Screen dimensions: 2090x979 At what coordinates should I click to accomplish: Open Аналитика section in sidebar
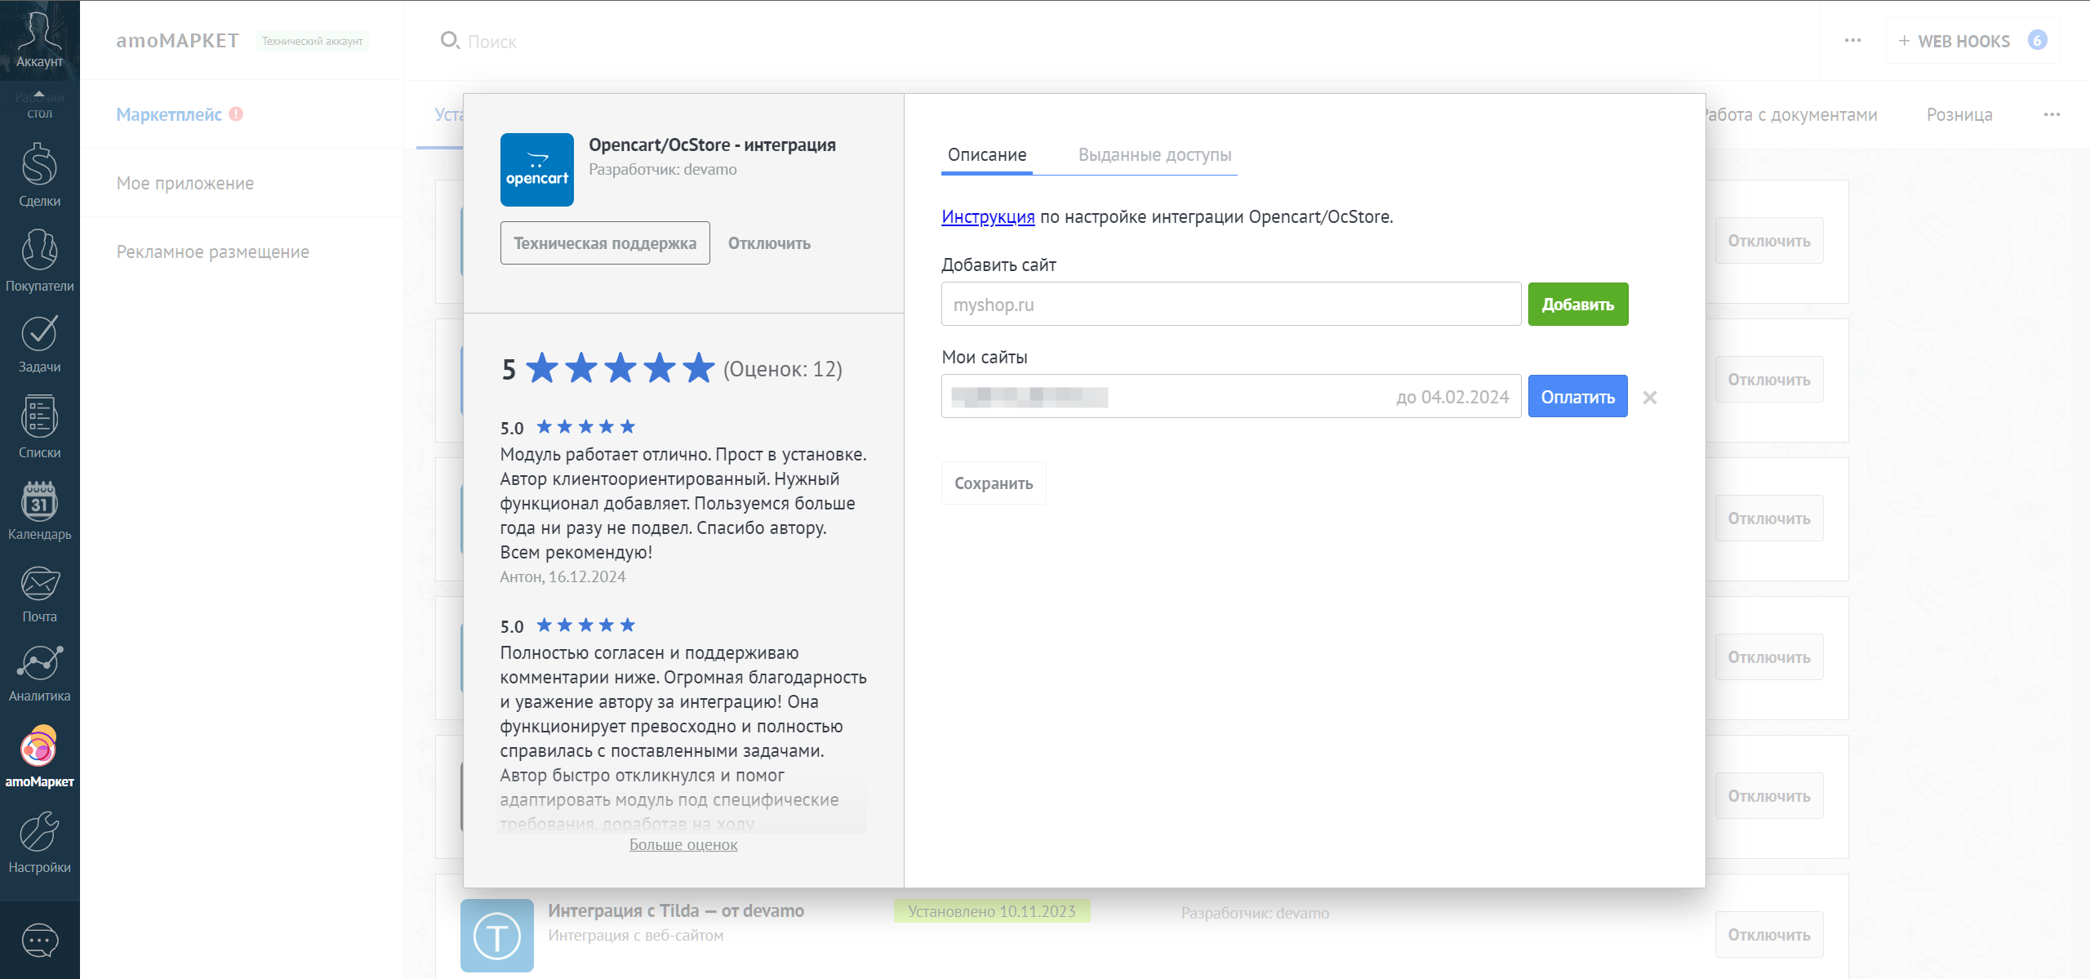pyautogui.click(x=39, y=674)
